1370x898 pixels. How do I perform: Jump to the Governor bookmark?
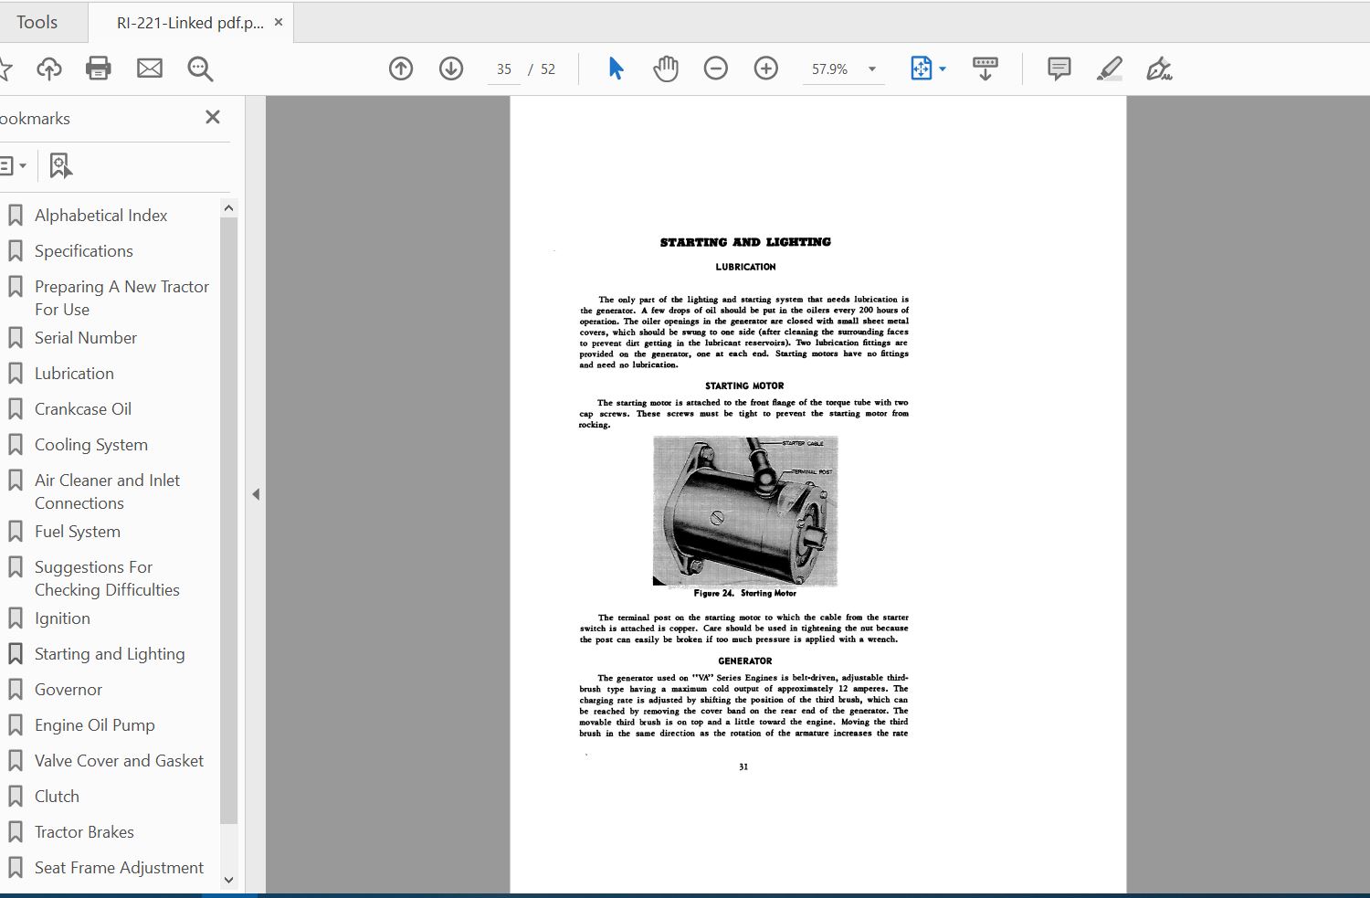68,690
